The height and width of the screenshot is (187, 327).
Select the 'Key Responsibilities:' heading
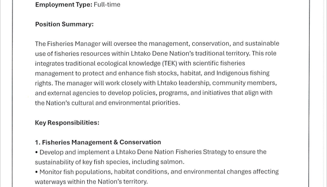pyautogui.click(x=67, y=123)
